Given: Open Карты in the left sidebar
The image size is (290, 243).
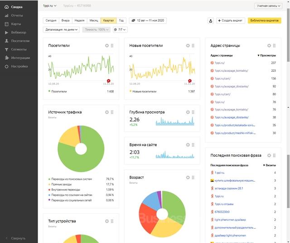Looking at the screenshot, I should pyautogui.click(x=16, y=24).
